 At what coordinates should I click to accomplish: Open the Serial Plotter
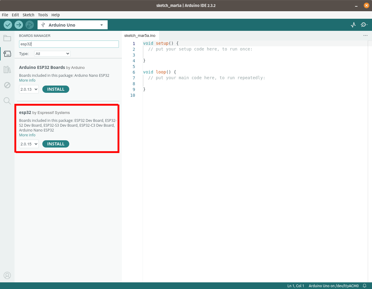(x=353, y=25)
